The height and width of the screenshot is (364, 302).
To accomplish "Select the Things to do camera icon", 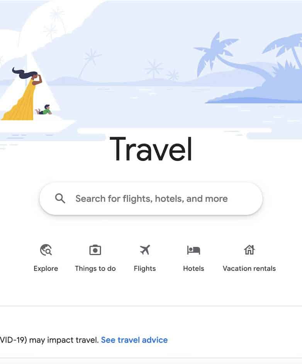I will (95, 250).
